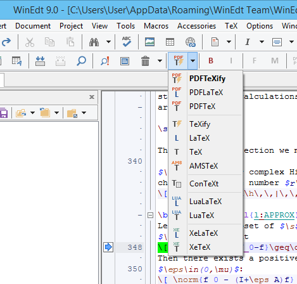Click the greyed dotted keyboard icon
The width and height of the screenshot is (297, 284).
[60, 61]
